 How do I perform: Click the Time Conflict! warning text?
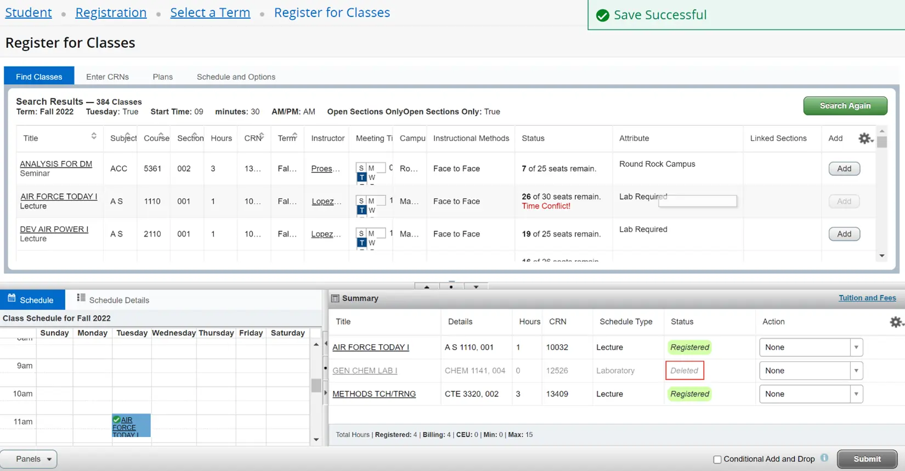pos(546,206)
